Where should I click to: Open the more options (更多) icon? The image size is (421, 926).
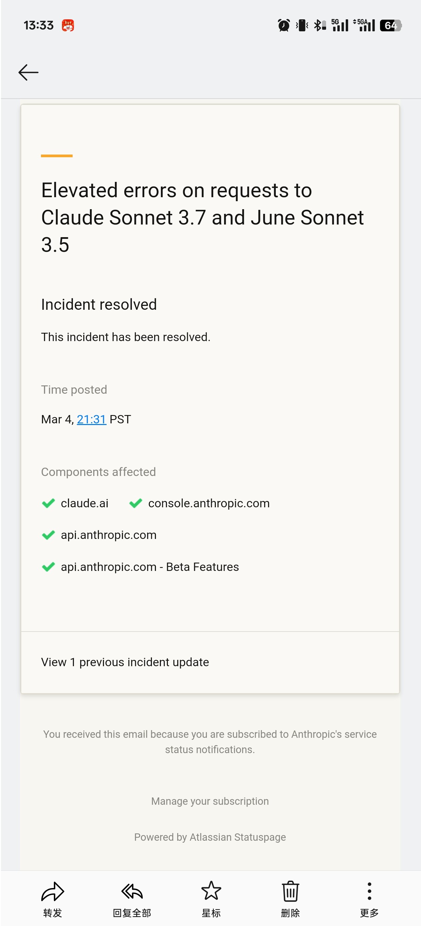(x=369, y=891)
